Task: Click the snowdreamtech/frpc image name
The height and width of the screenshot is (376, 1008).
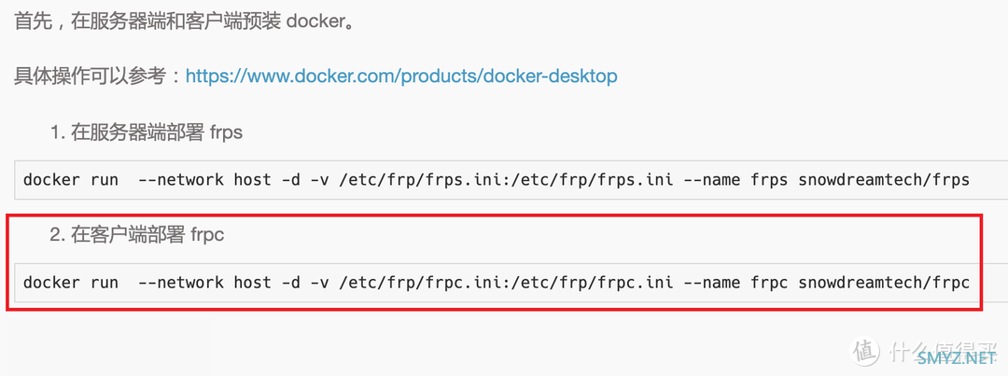Action: pos(884,283)
